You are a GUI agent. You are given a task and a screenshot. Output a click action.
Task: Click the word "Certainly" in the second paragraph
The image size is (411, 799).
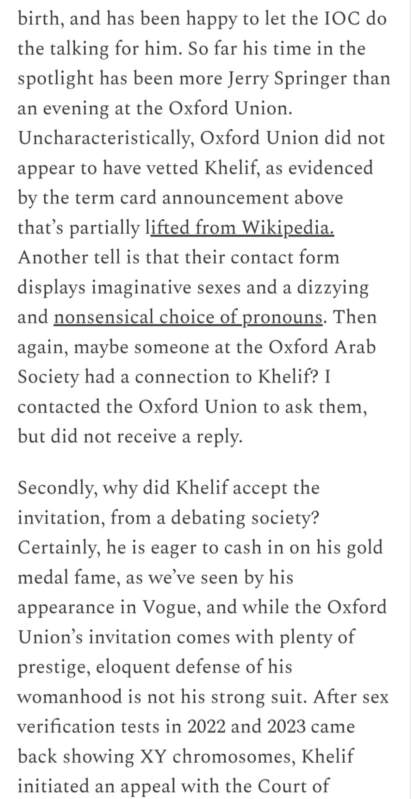(x=59, y=548)
